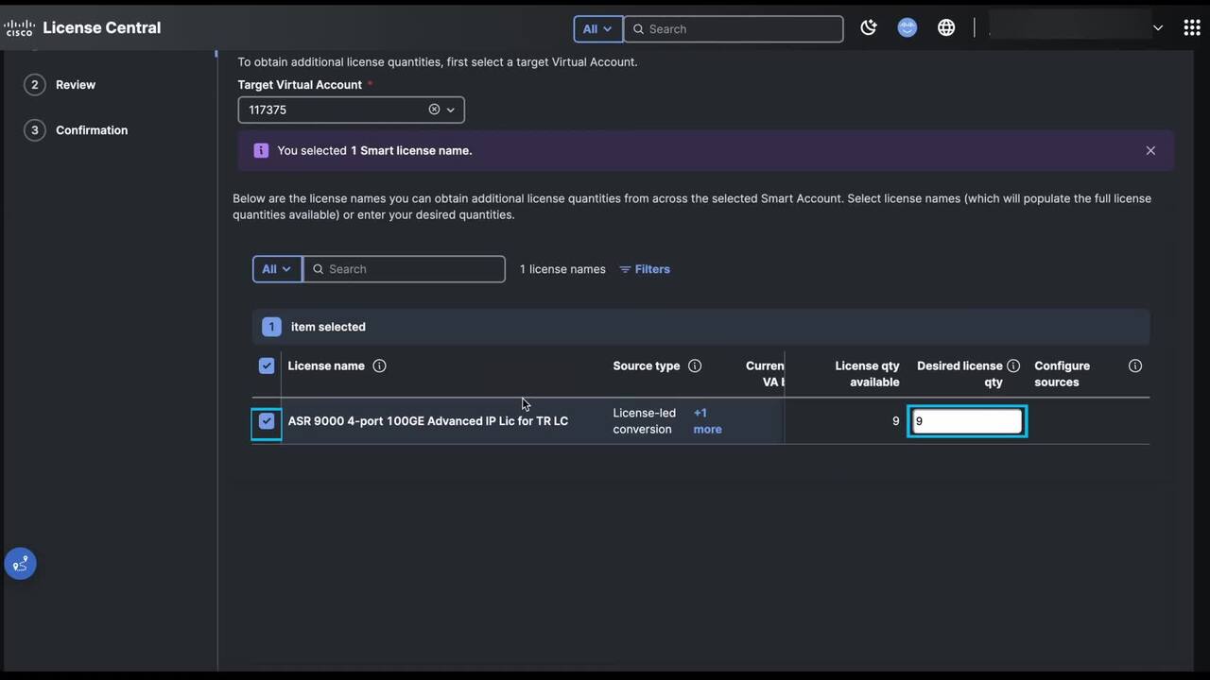Screen dimensions: 1210x680
Task: Expand the Target Virtual Account dropdown
Action: pos(451,110)
